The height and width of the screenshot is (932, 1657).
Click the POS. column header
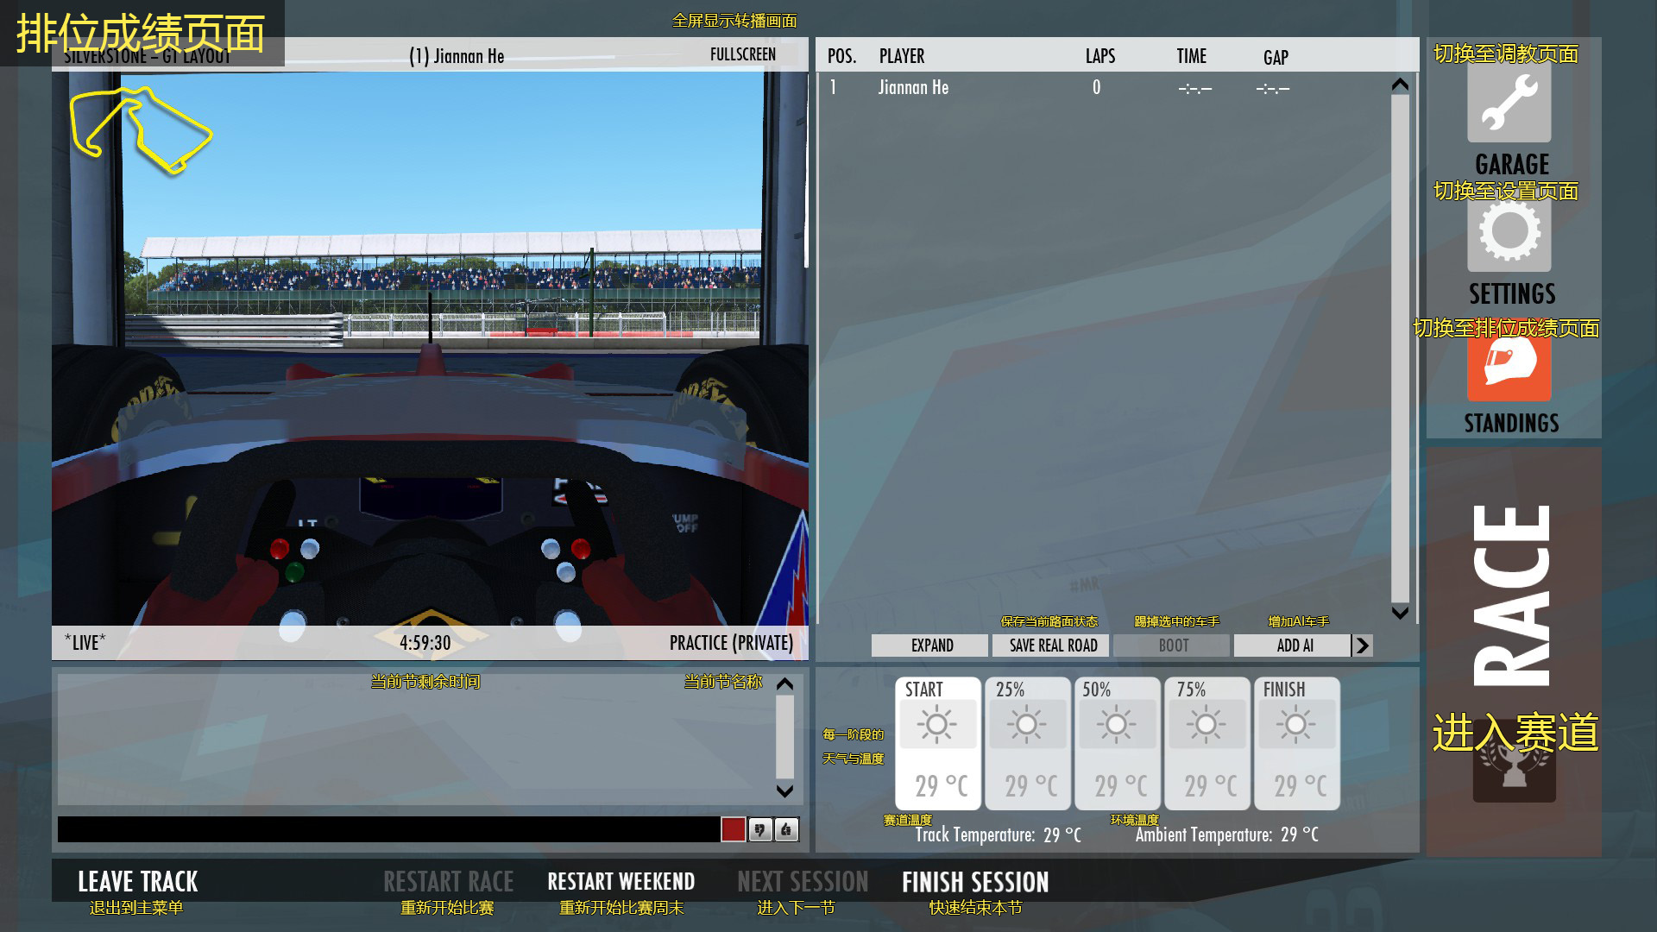[841, 56]
